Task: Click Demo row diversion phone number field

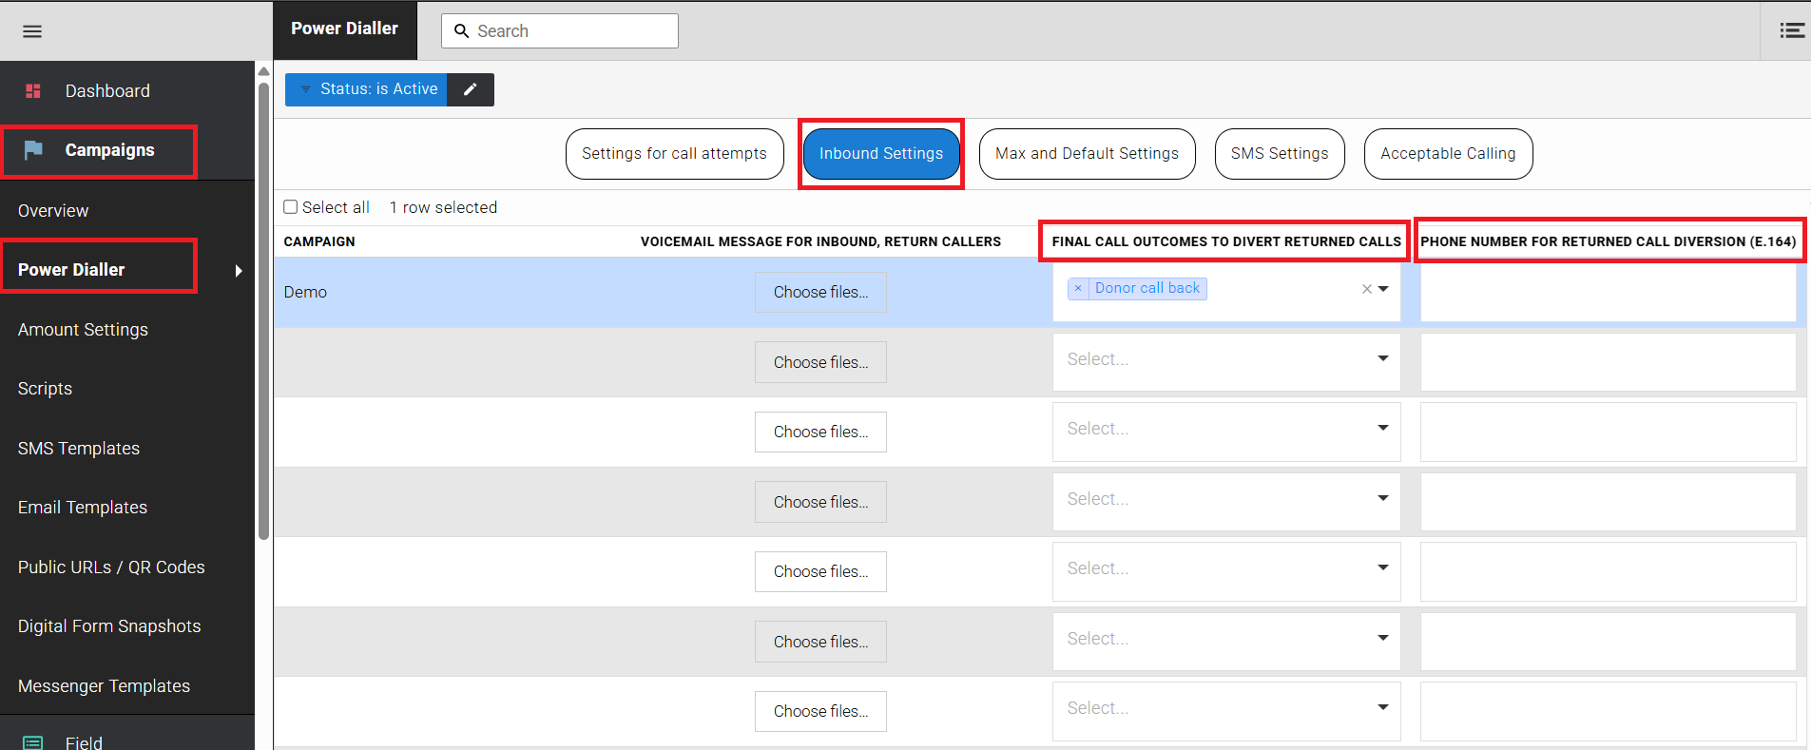Action: (1609, 293)
